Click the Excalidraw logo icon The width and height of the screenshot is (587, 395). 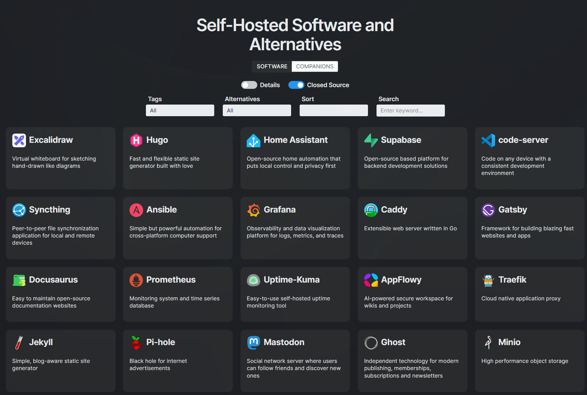(x=19, y=140)
